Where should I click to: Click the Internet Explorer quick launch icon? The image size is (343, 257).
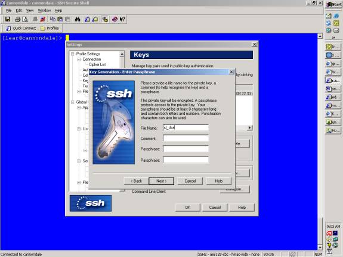pos(336,15)
